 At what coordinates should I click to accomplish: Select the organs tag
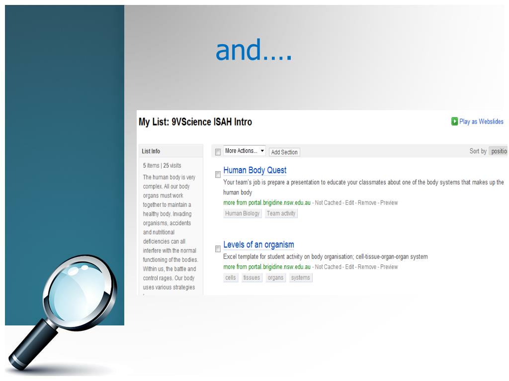[275, 278]
